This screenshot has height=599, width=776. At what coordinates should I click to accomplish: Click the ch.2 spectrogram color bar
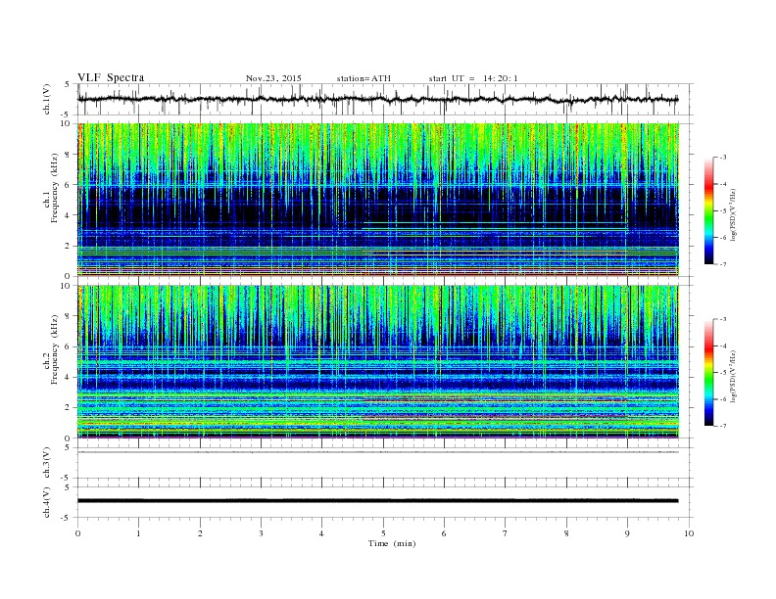click(x=708, y=372)
